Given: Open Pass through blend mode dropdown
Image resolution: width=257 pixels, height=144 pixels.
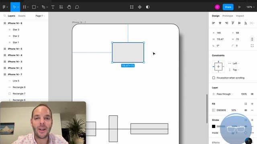Looking at the screenshot, I should [225, 94].
